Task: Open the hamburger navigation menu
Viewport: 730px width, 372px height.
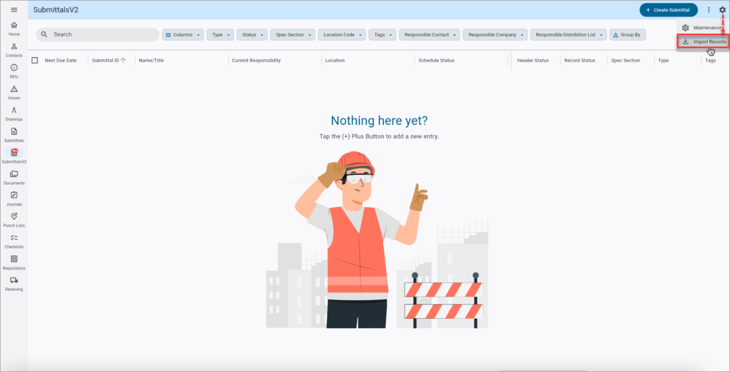Action: pos(14,10)
